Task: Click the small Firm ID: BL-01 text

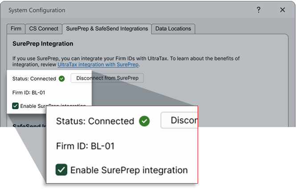Action: point(29,93)
